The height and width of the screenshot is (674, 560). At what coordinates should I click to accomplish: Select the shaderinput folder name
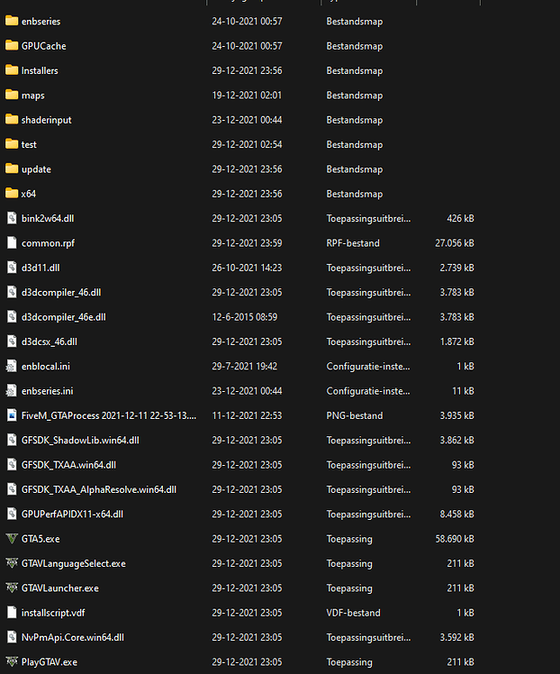coord(47,120)
